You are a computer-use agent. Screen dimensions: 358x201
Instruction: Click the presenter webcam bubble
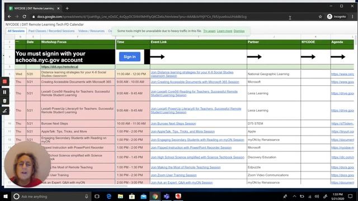[x=27, y=164]
